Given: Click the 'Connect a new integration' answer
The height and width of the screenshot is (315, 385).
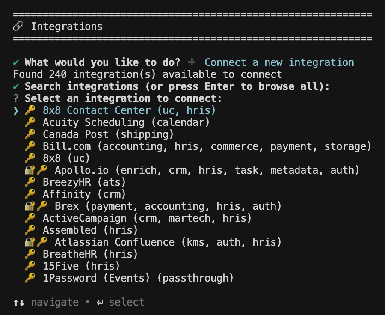Looking at the screenshot, I should (279, 62).
